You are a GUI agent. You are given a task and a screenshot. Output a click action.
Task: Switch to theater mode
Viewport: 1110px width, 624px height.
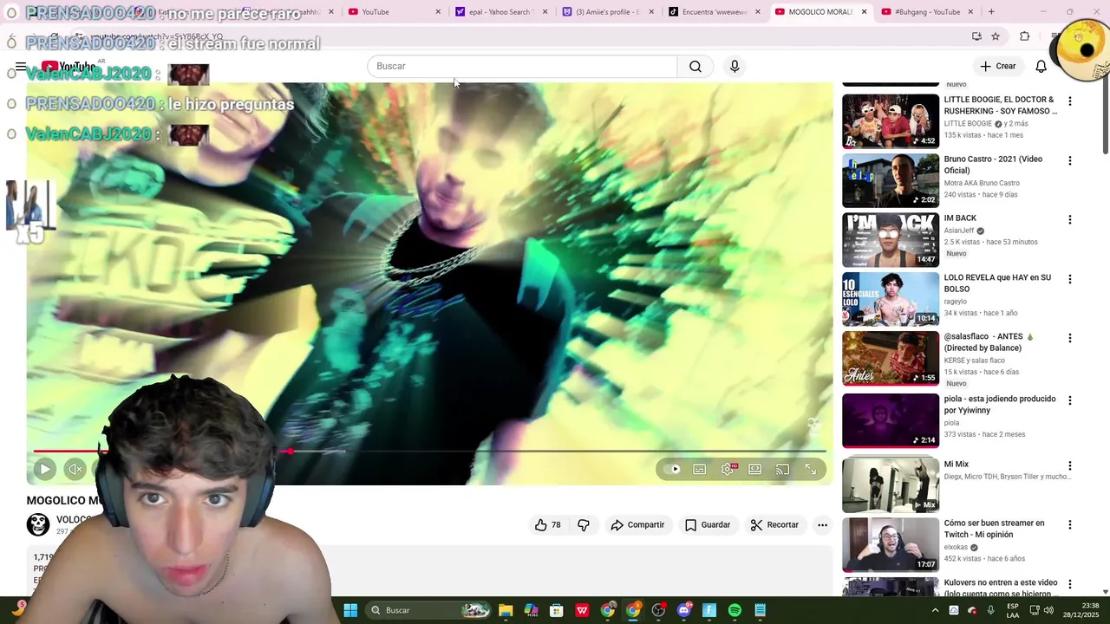click(x=755, y=469)
